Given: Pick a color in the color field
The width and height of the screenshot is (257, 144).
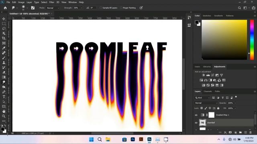Looking at the screenshot, I should click(224, 40).
